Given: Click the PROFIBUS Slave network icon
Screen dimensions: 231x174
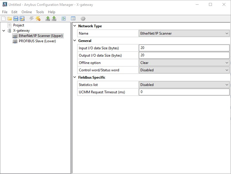Looking at the screenshot, I should 15,41.
